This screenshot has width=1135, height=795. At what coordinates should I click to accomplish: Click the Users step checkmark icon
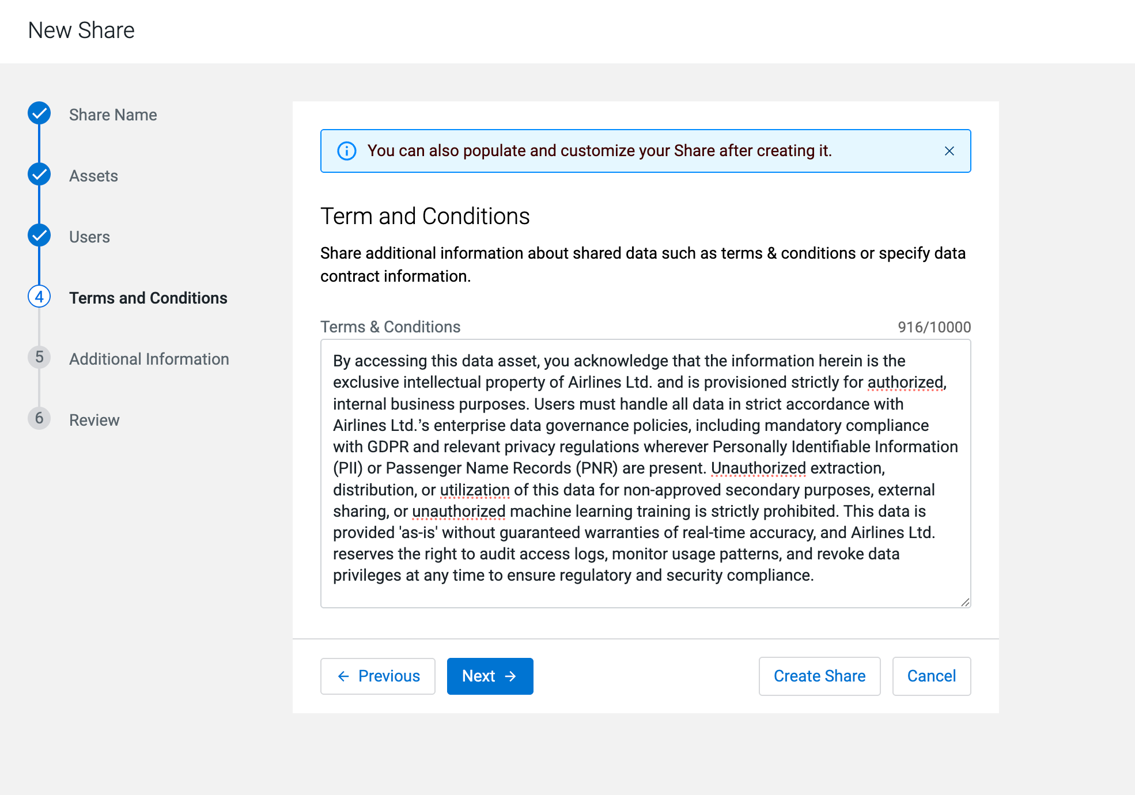point(39,236)
